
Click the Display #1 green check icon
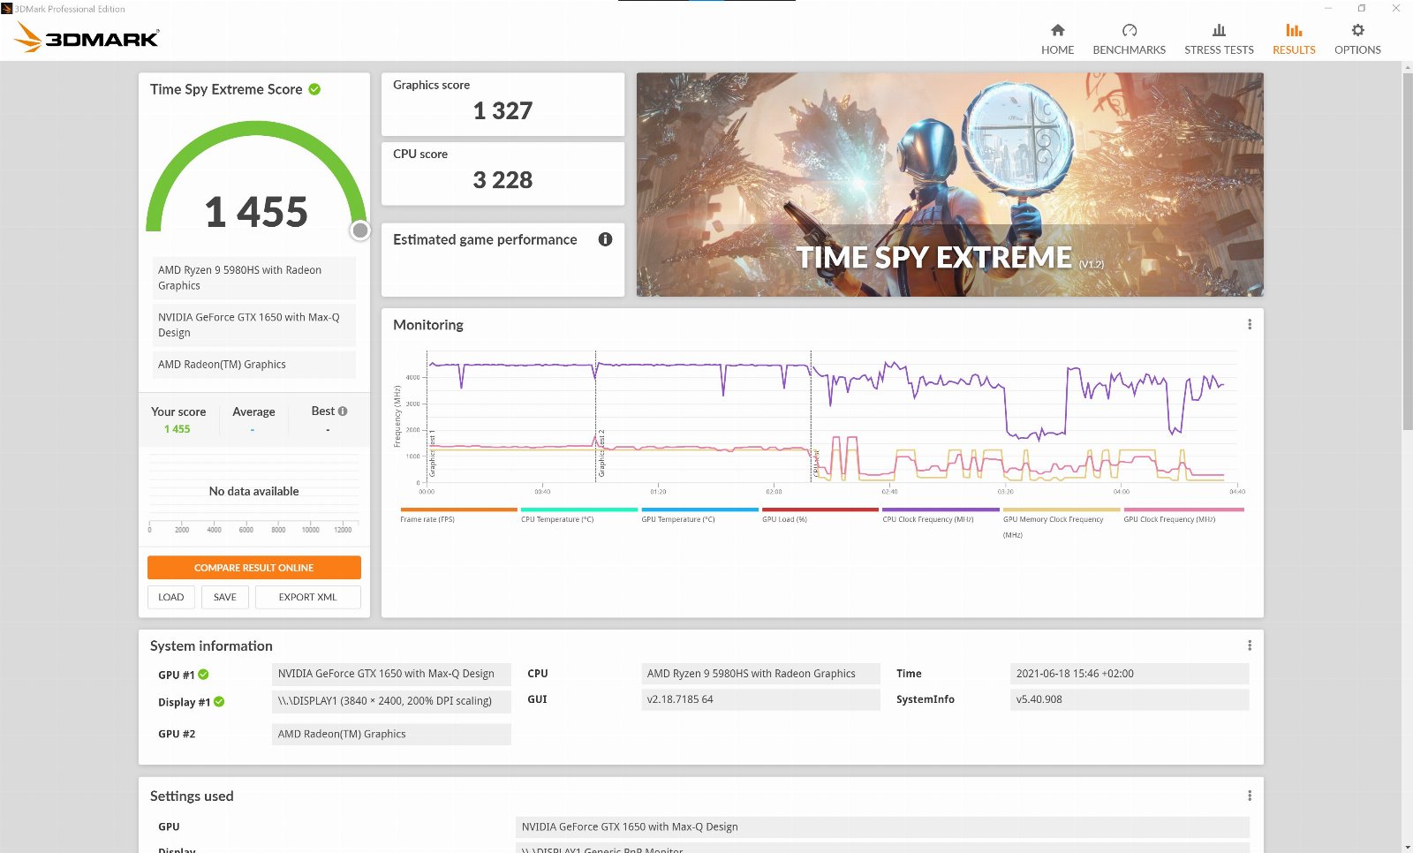pos(219,702)
